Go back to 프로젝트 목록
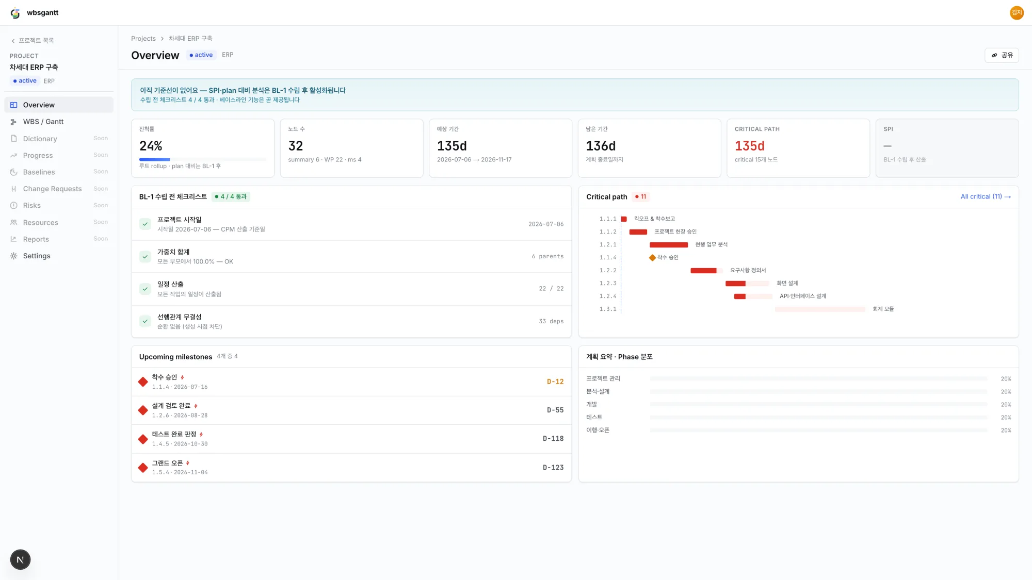 33,41
